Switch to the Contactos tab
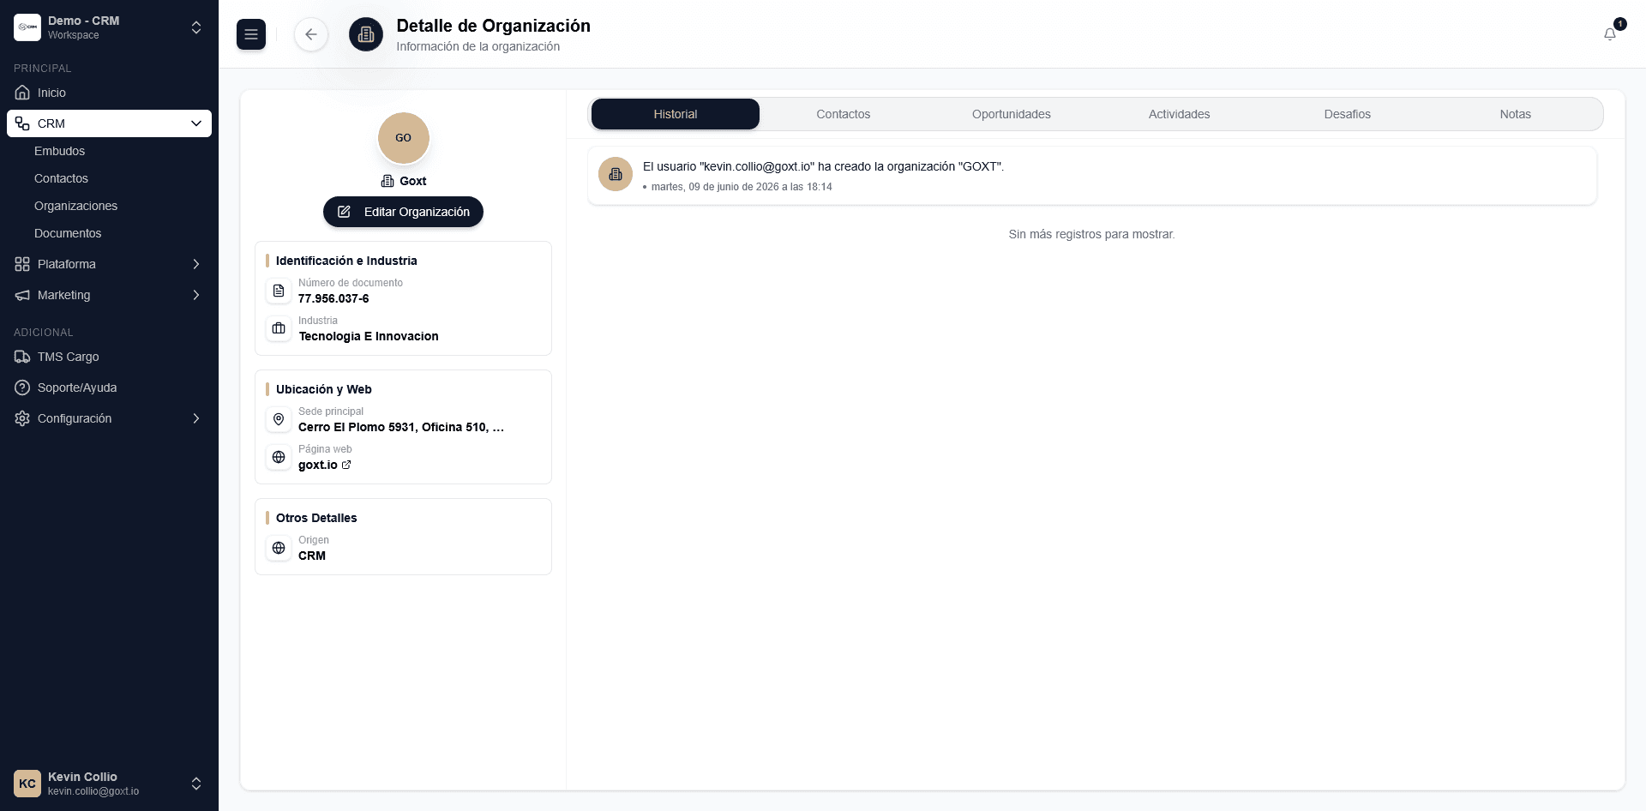Screen dimensions: 1646x811 [844, 114]
